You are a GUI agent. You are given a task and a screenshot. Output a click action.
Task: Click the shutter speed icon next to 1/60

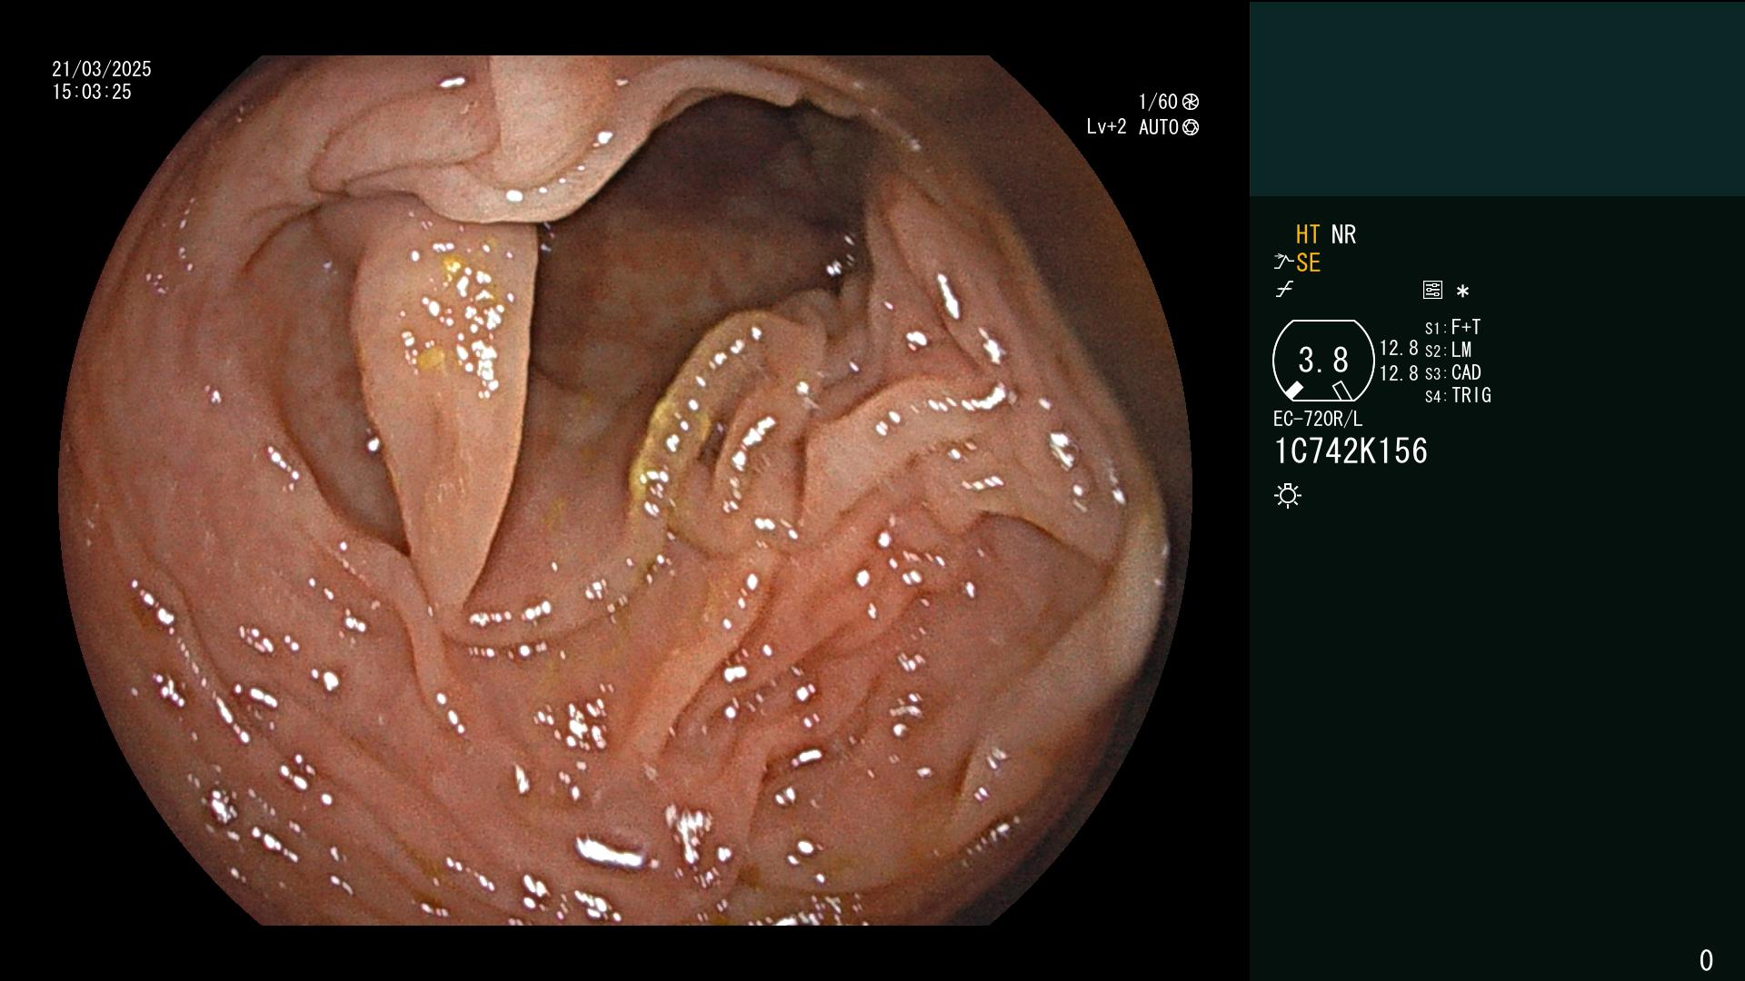[x=1191, y=102]
